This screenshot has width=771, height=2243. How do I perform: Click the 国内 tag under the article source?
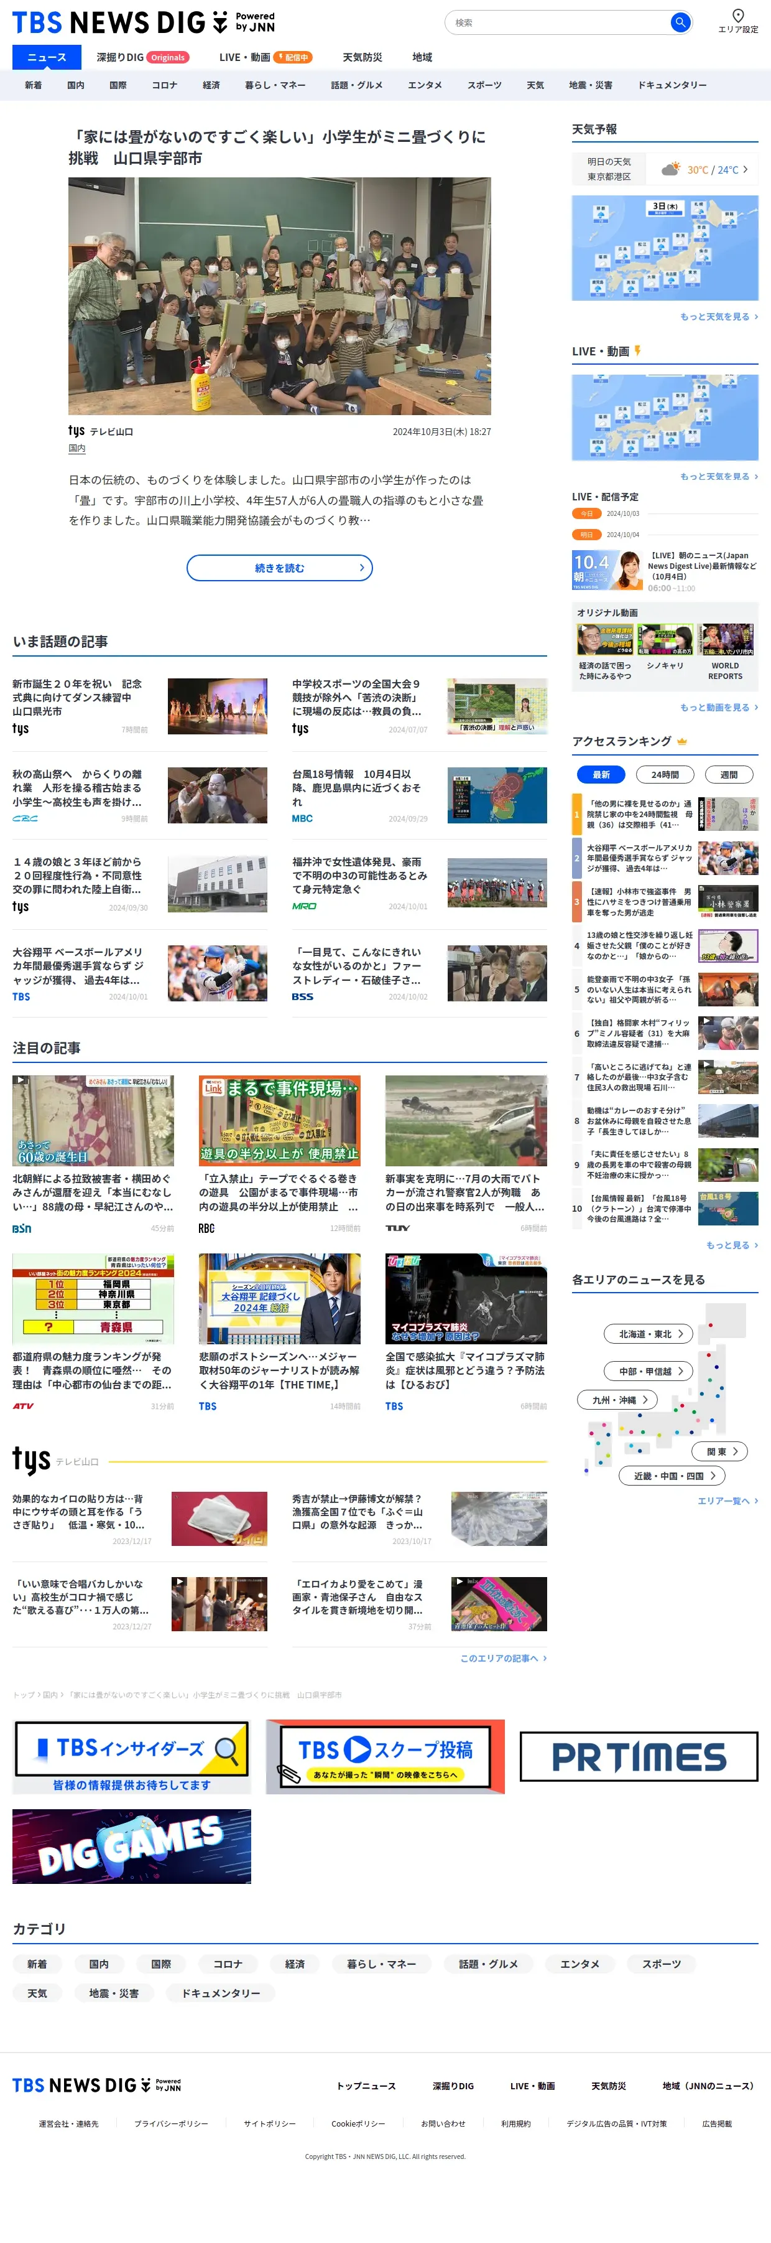point(76,449)
